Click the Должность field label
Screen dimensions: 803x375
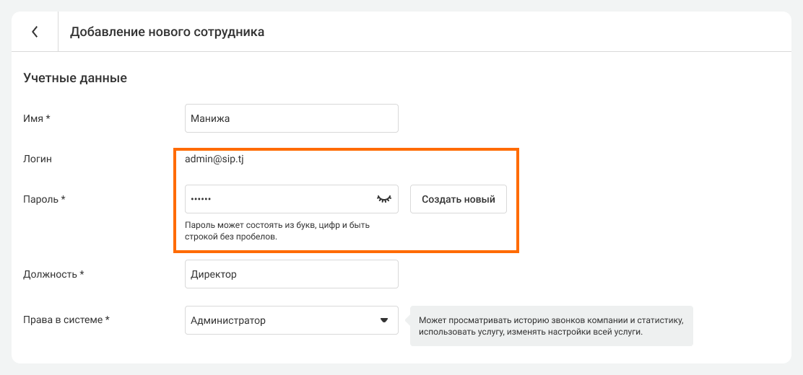pyautogui.click(x=51, y=274)
